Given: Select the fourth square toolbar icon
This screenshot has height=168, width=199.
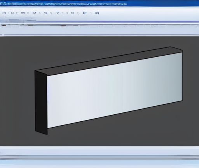Looking at the screenshot, I should coord(34,13).
